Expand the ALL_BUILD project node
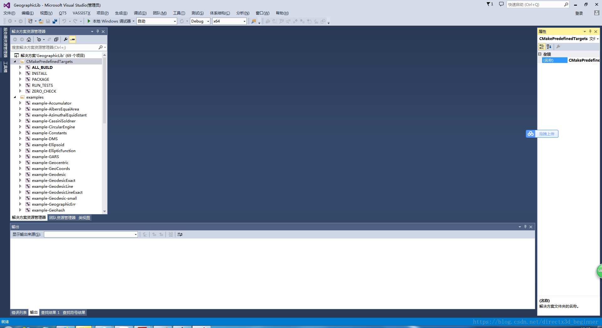The width and height of the screenshot is (602, 328). tap(20, 68)
